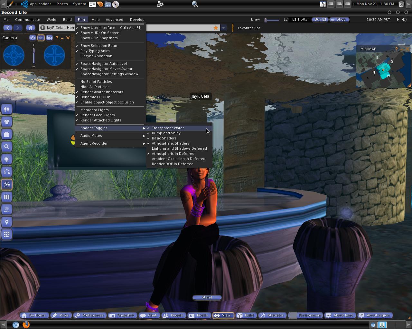Adjust the Draw distance slider
Image resolution: width=412 pixels, height=329 pixels.
pyautogui.click(x=272, y=20)
